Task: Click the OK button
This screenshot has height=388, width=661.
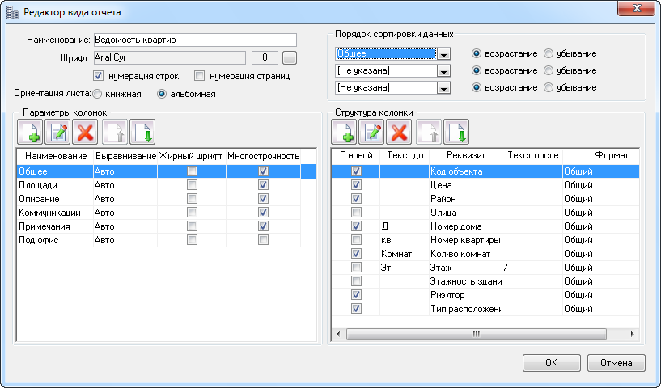Action: (x=551, y=363)
